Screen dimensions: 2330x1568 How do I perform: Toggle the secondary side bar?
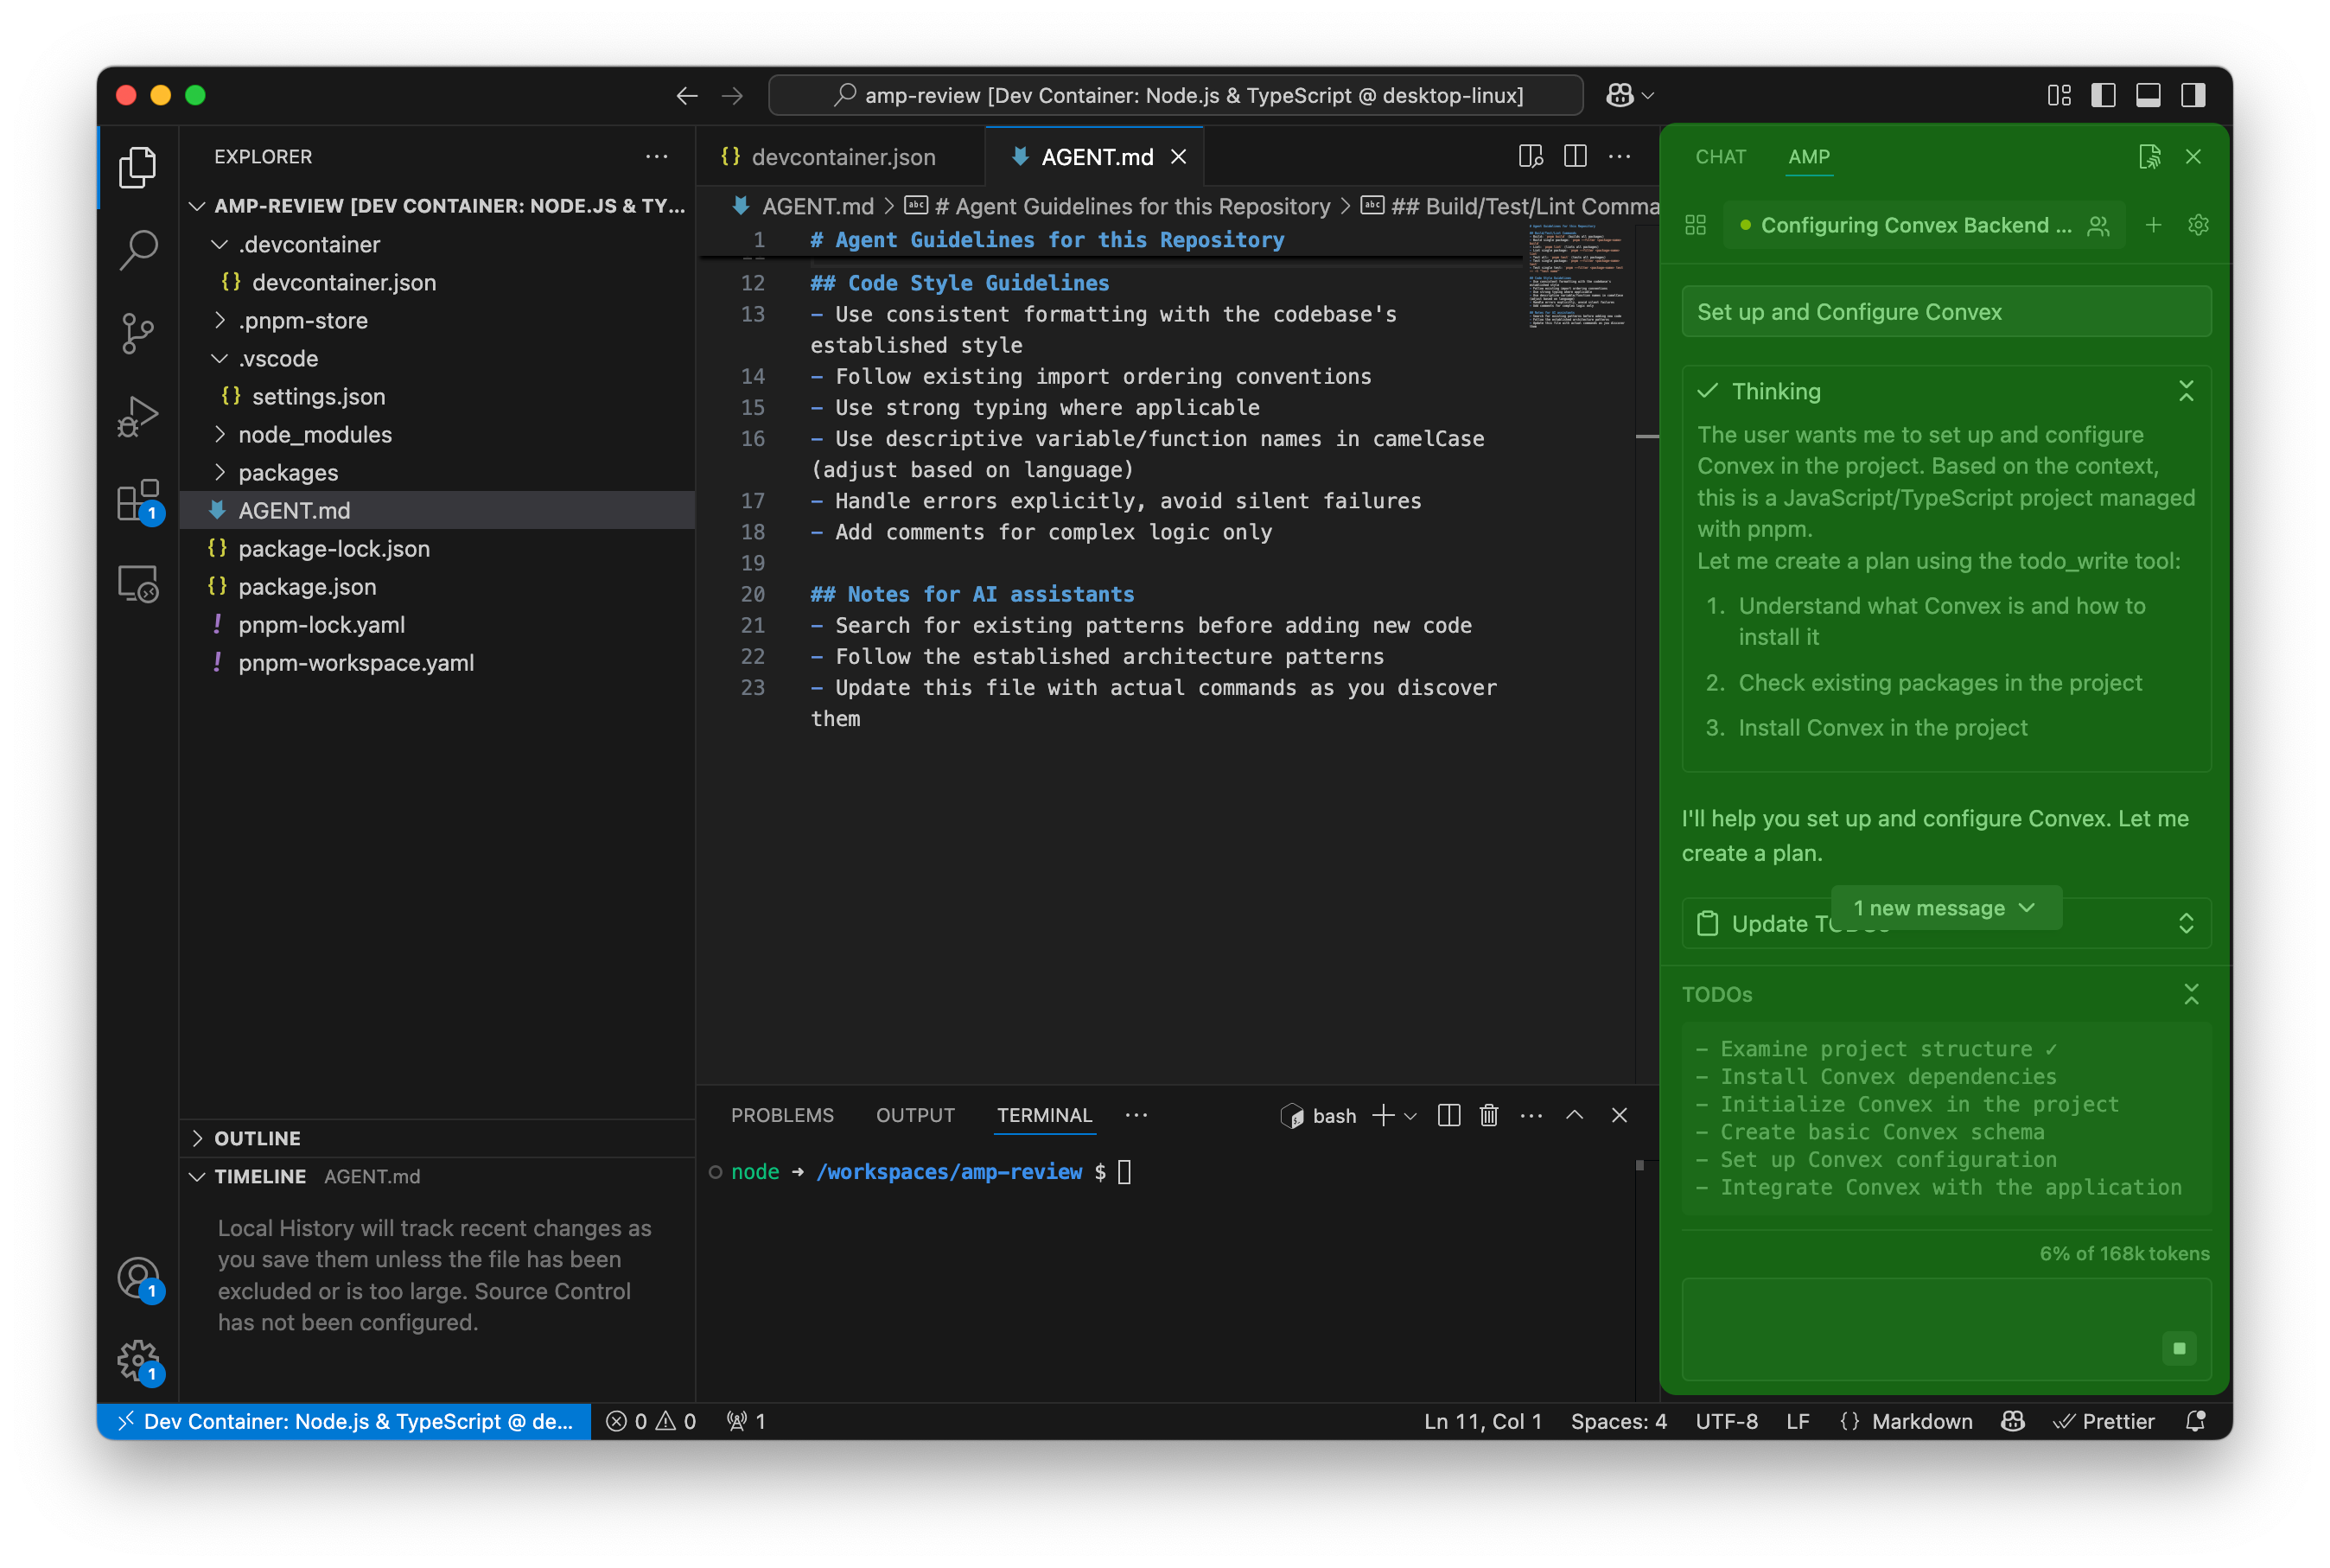[2193, 95]
